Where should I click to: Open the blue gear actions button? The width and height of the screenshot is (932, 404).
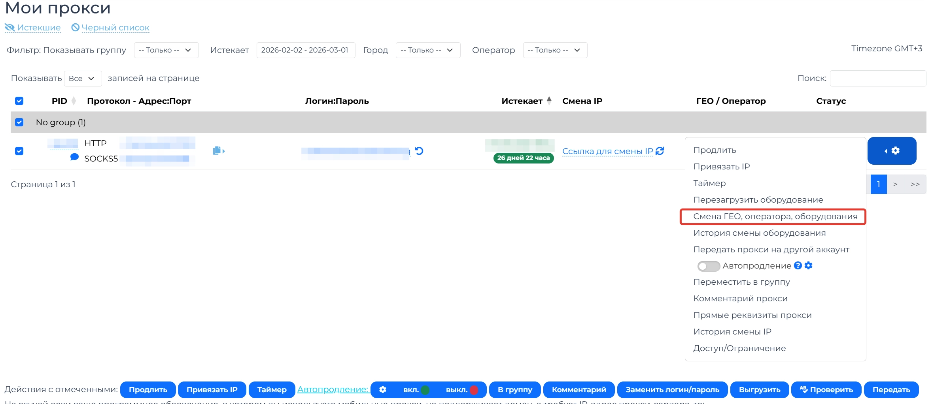892,151
